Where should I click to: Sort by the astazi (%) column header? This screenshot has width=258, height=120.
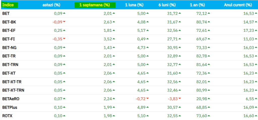point(52,5)
